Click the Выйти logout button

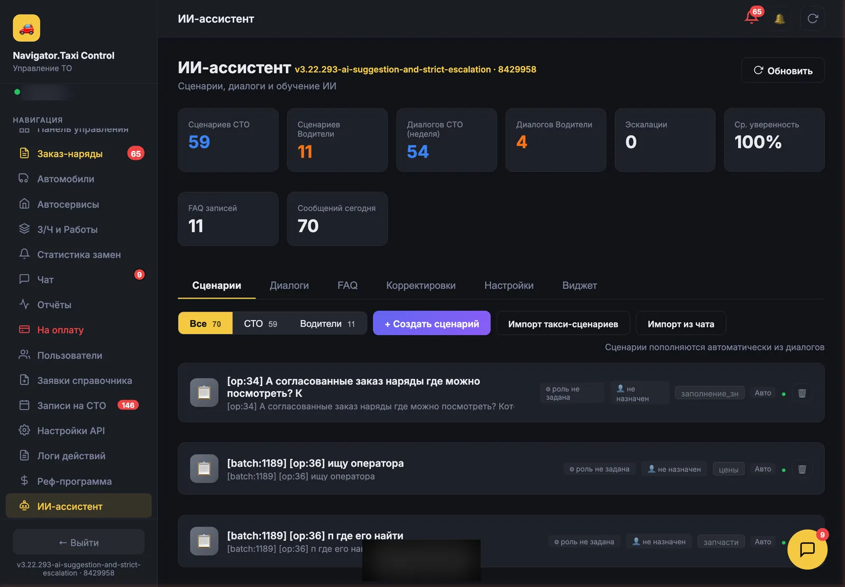click(79, 543)
